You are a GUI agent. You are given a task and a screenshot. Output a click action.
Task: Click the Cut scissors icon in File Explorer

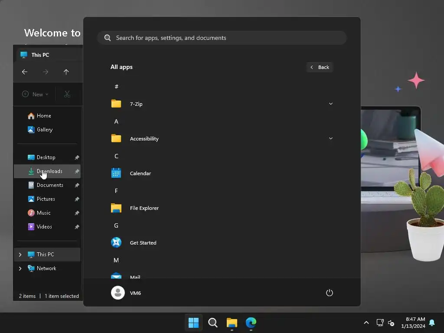coord(67,94)
